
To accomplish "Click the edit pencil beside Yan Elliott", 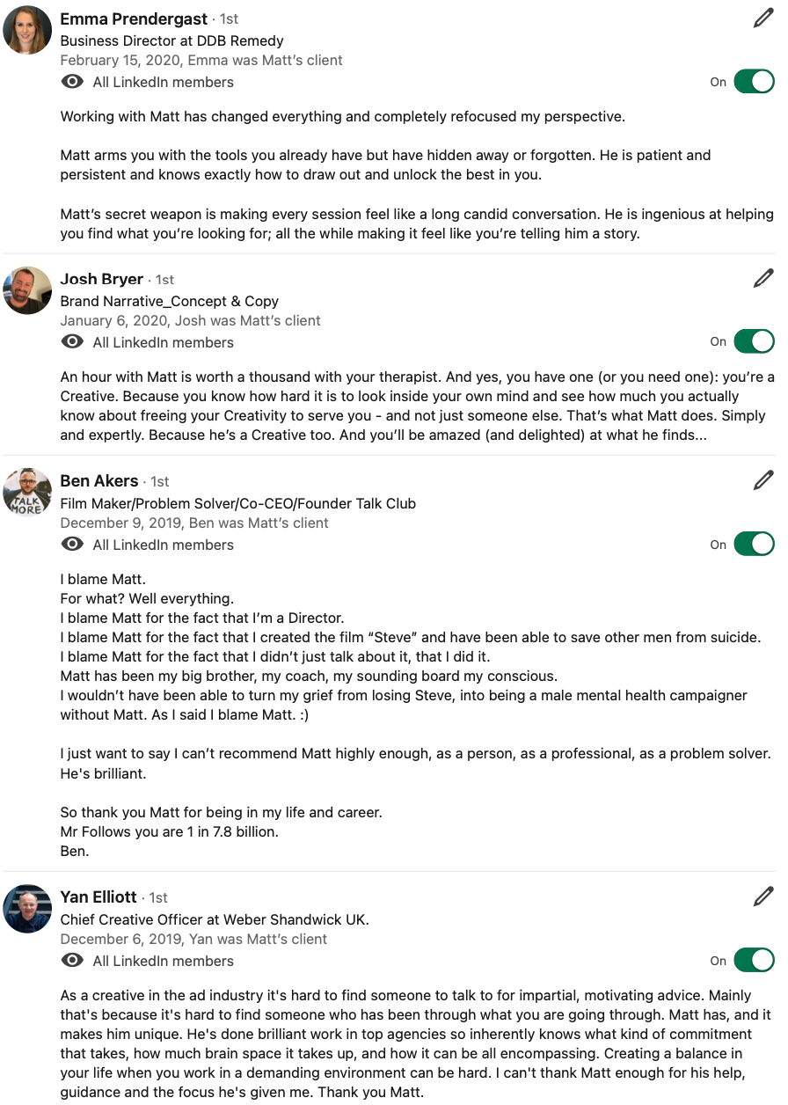I will coord(763,896).
